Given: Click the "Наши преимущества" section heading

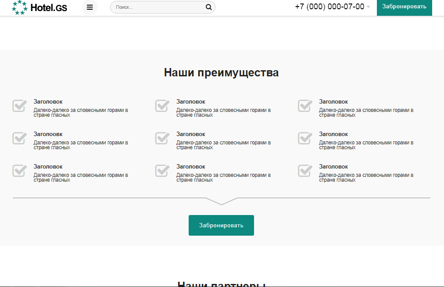Looking at the screenshot, I should tap(221, 72).
